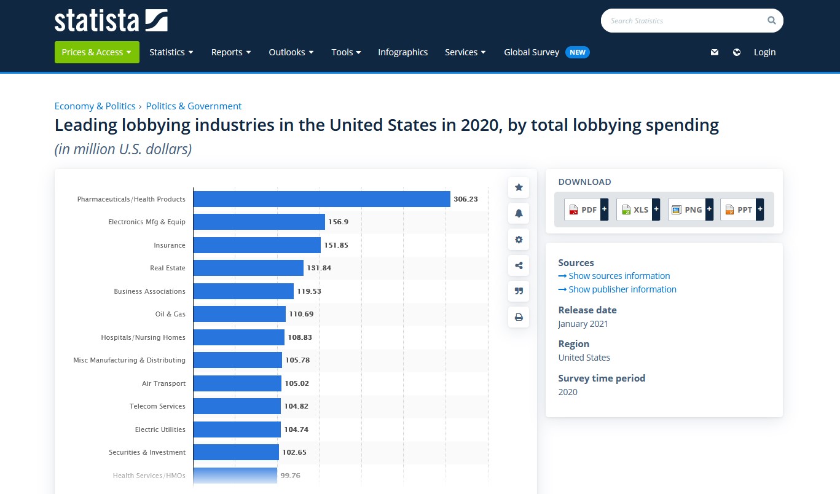Viewport: 840px width, 494px height.
Task: Click the Electric Utilities label
Action: pos(160,429)
